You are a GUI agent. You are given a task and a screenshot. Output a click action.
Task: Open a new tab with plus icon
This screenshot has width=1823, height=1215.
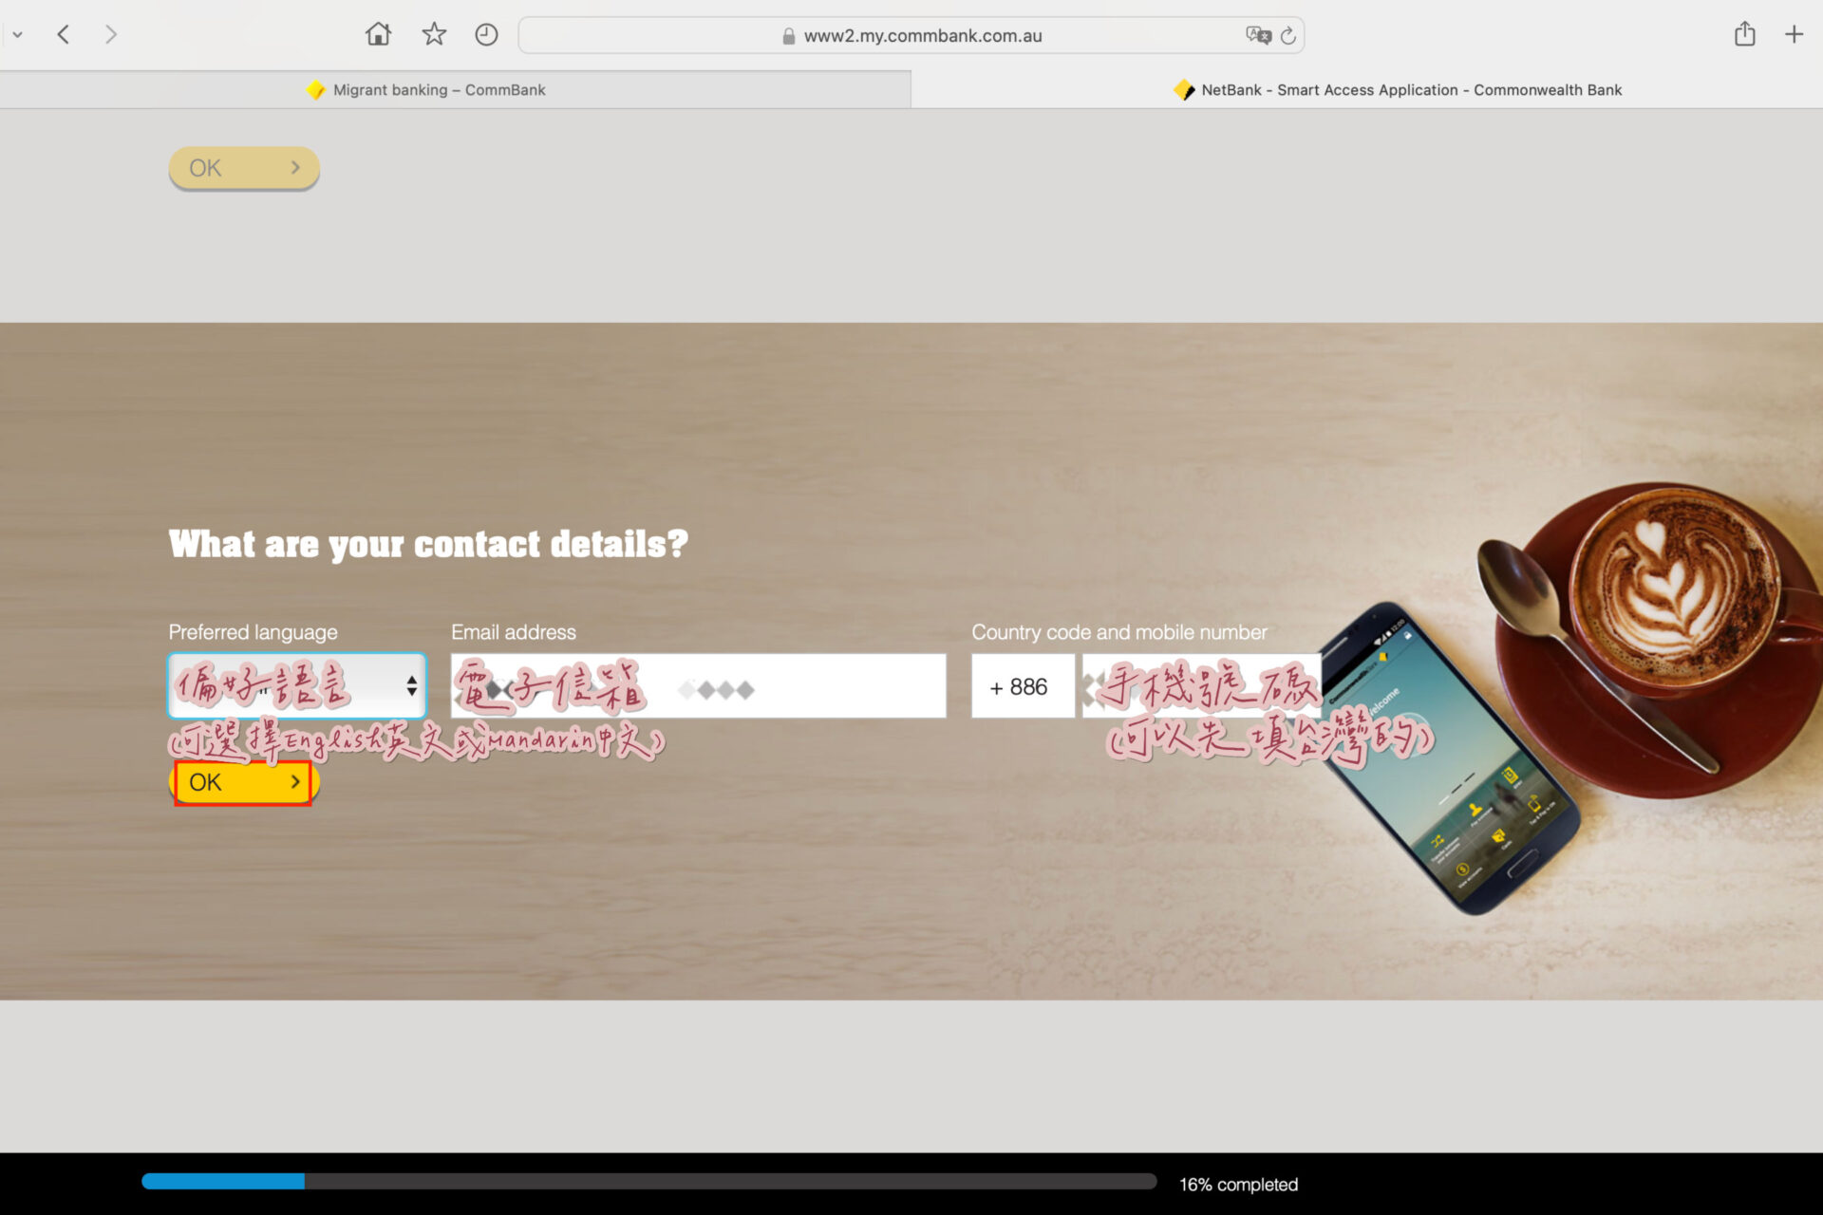pos(1794,35)
